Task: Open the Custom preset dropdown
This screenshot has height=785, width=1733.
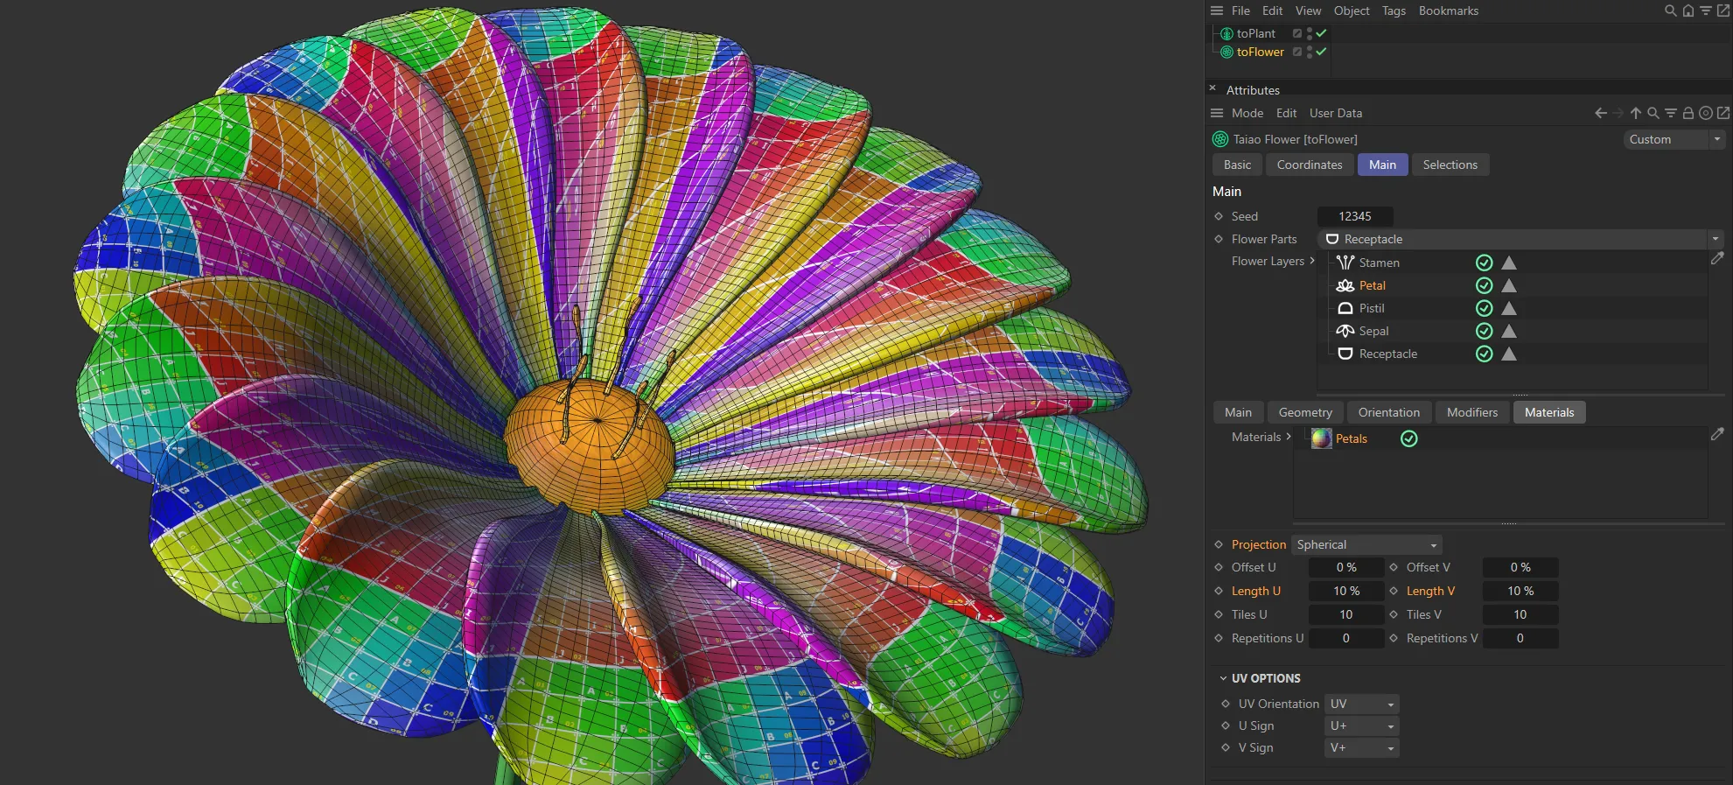Action: click(1674, 139)
